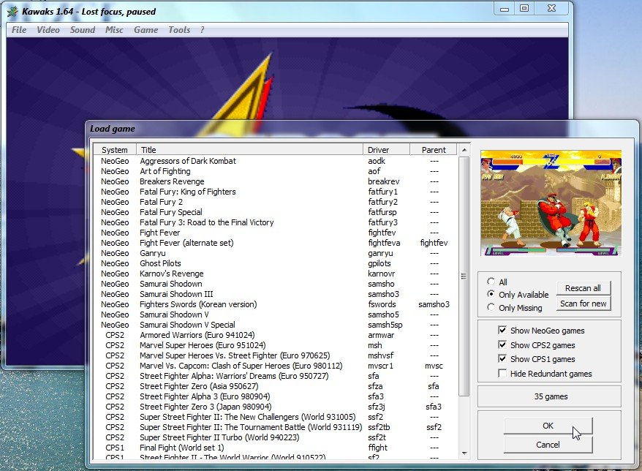Select Fatal Fury: King of Fighters
642x471 pixels.
coord(275,192)
